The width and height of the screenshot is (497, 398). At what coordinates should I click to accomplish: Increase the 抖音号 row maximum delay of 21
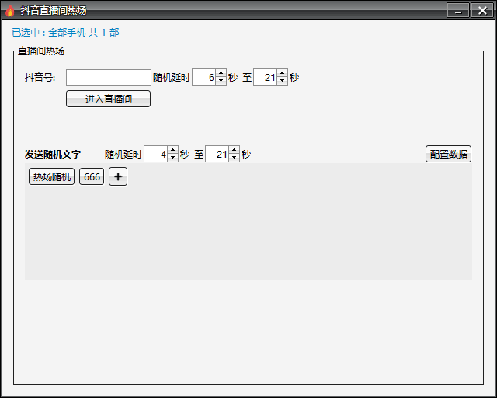(282, 74)
